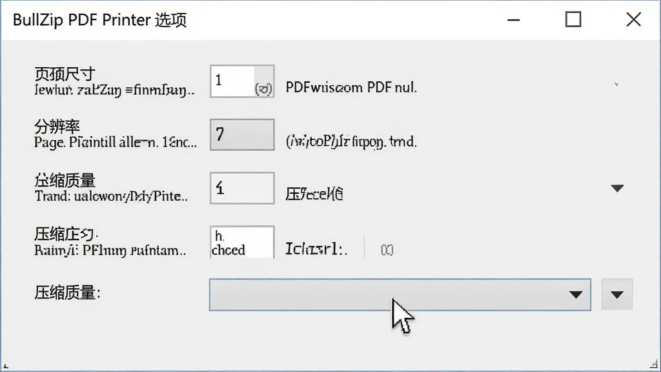Click the icon inside the 页须尺寸 field
The width and height of the screenshot is (661, 372).
(x=263, y=88)
